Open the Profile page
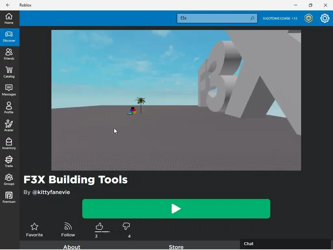This screenshot has width=333, height=250. tap(9, 108)
